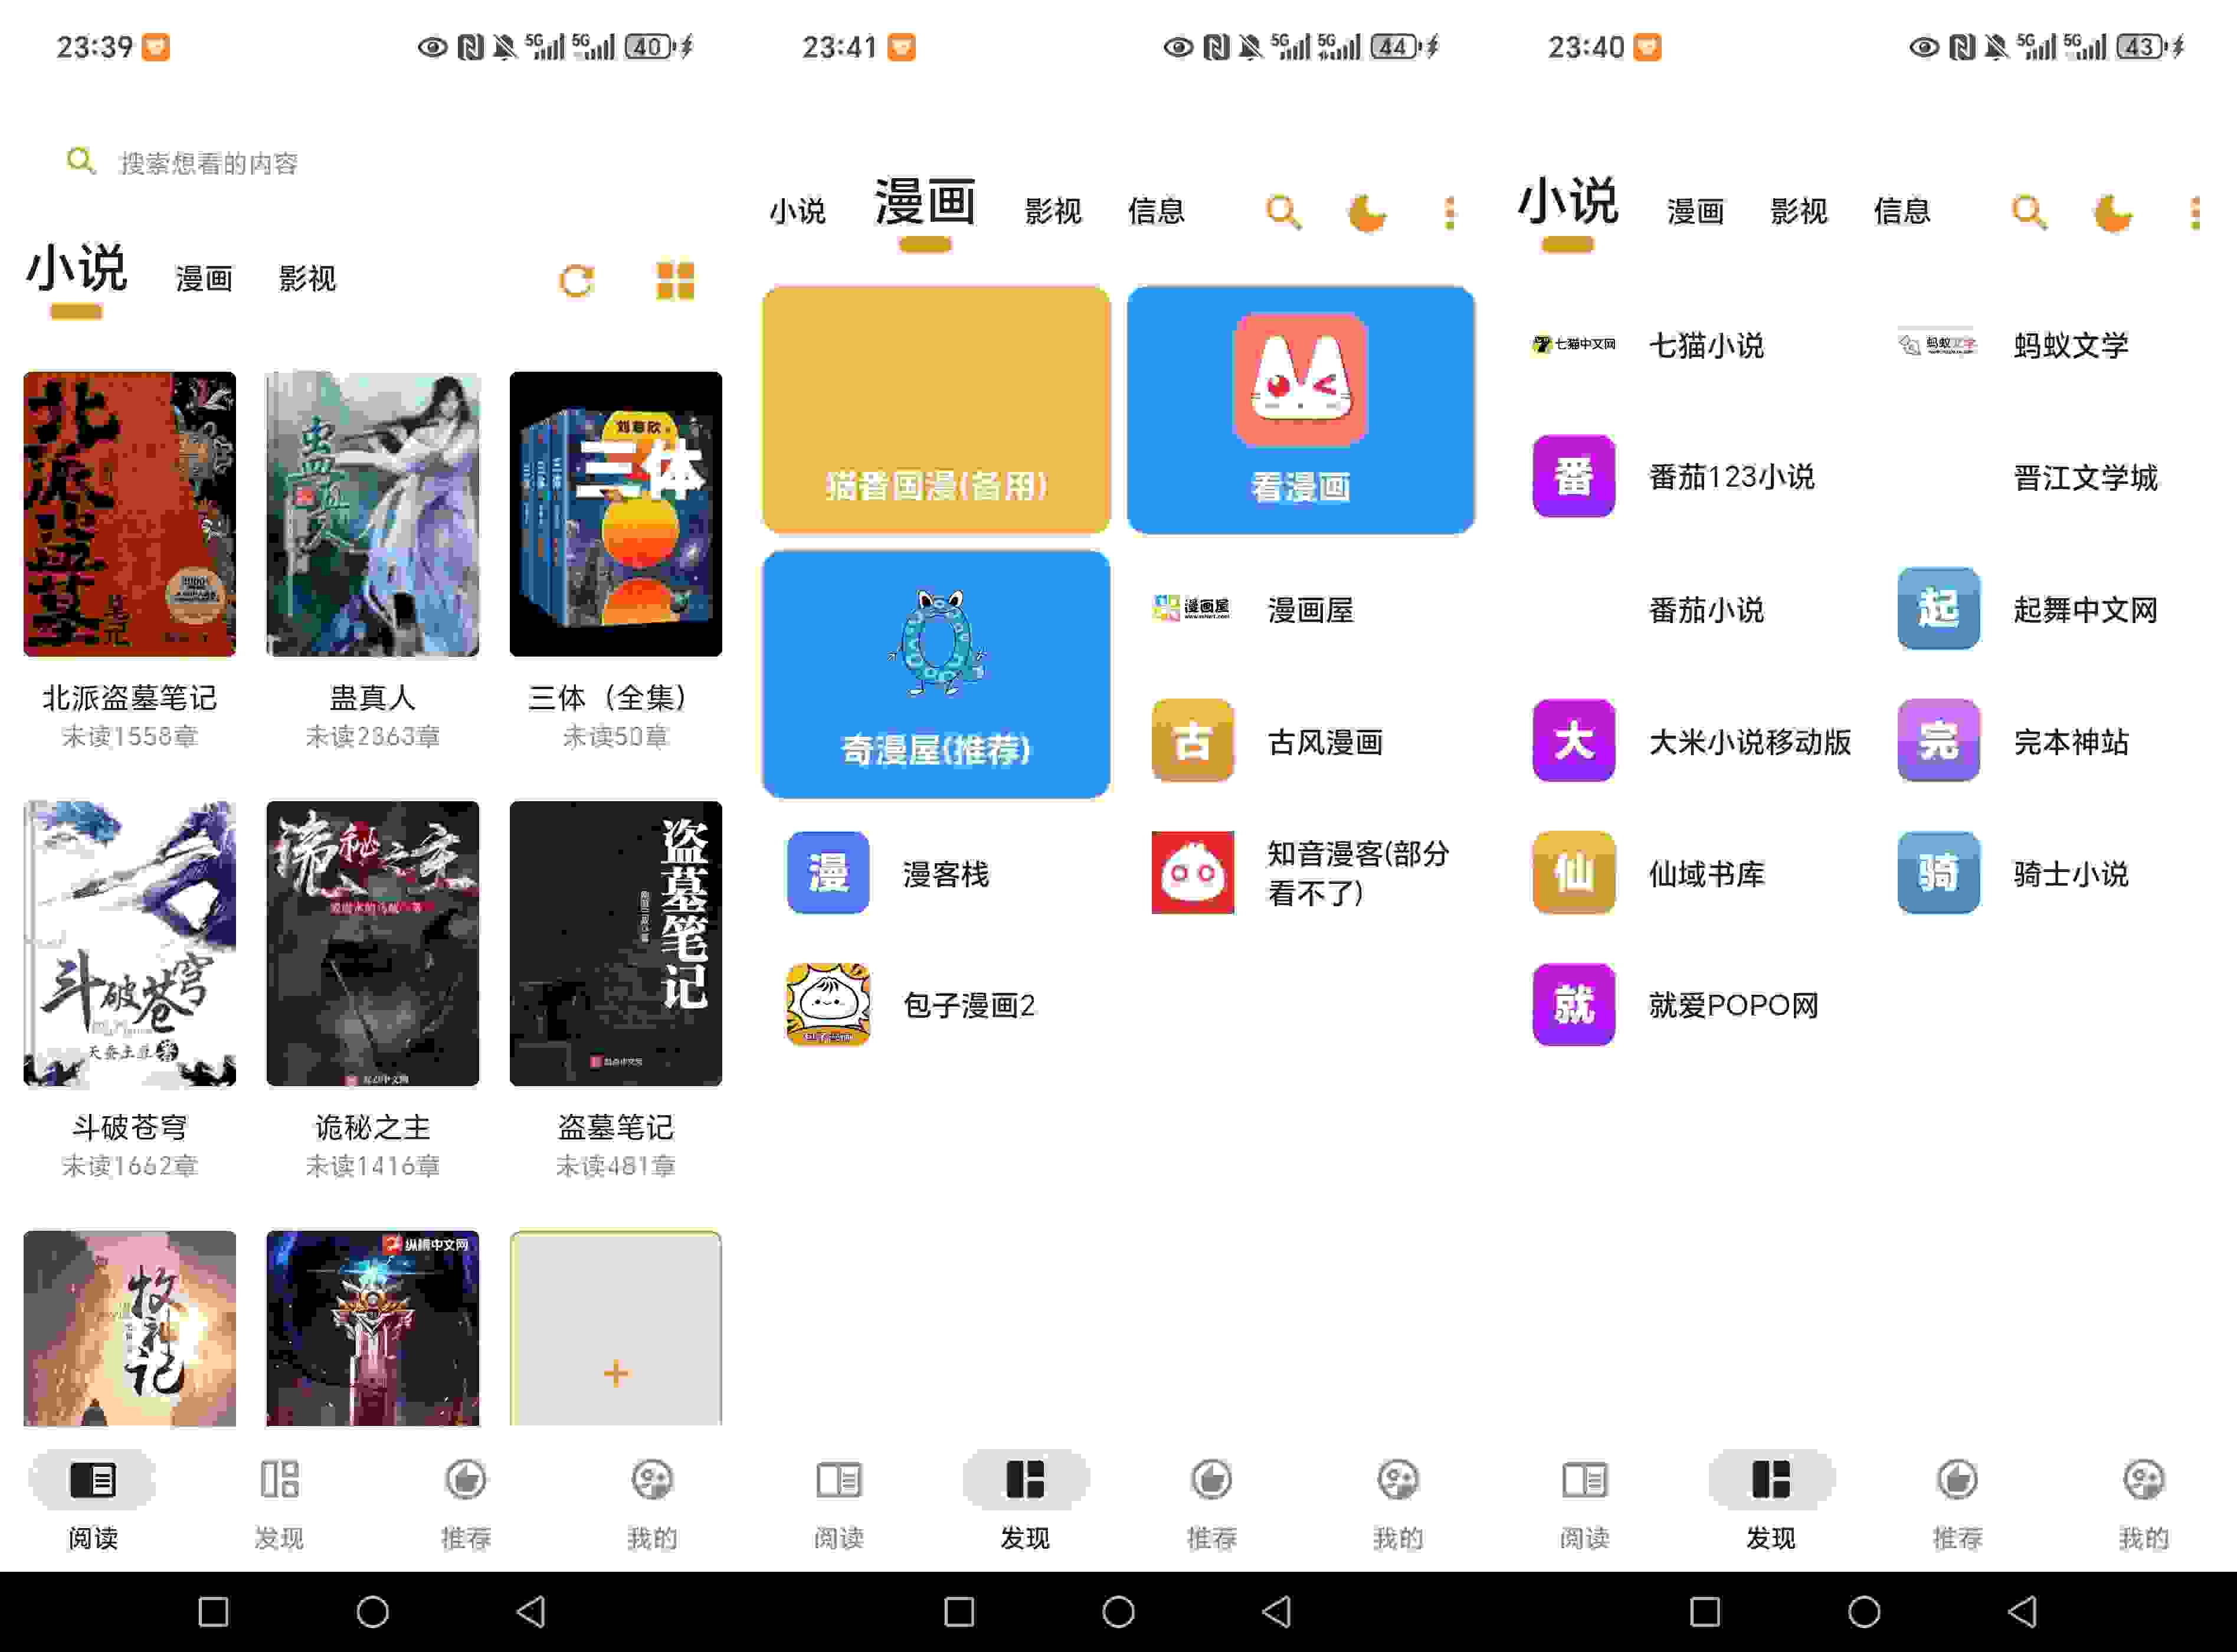Open the 牧神记 book cover
2237x1652 pixels.
(x=130, y=1328)
